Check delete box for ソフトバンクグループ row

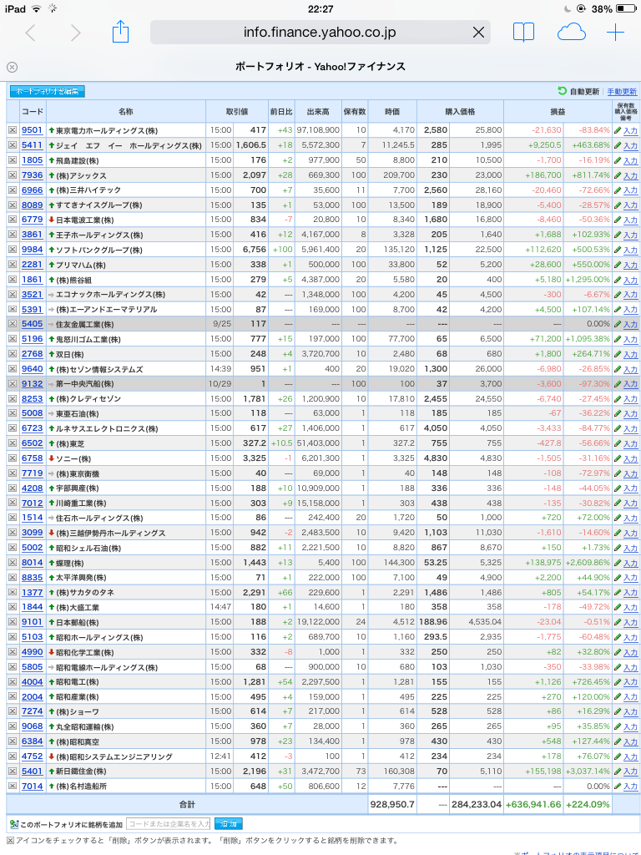pyautogui.click(x=12, y=250)
